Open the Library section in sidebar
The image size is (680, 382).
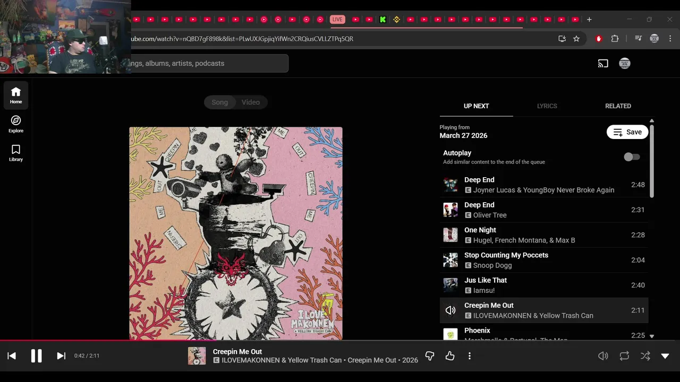click(16, 153)
